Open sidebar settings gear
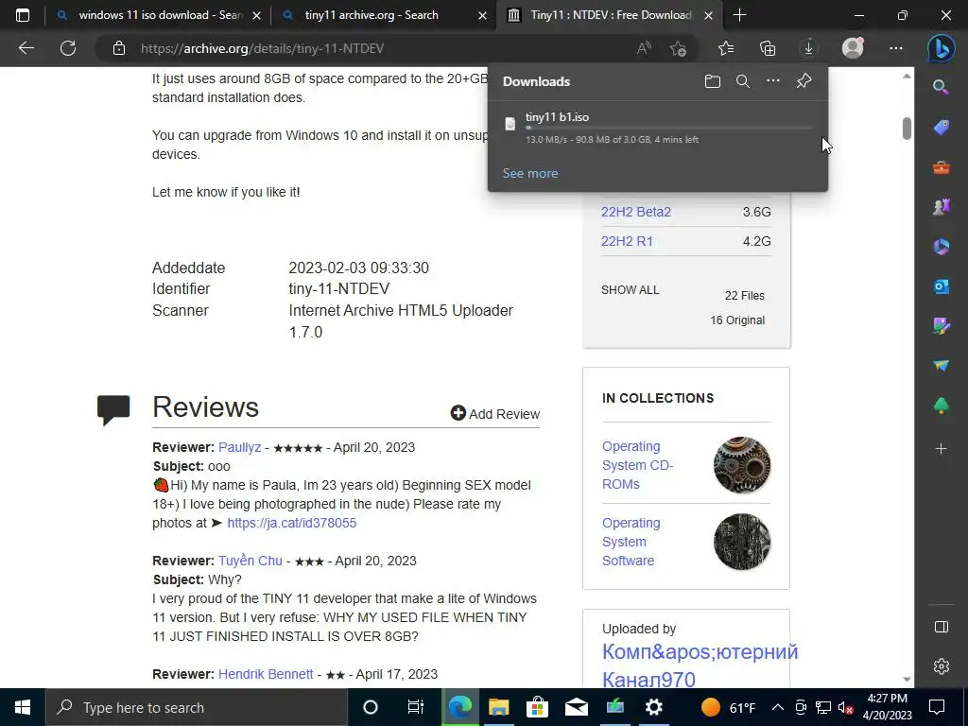968x726 pixels. click(x=941, y=666)
